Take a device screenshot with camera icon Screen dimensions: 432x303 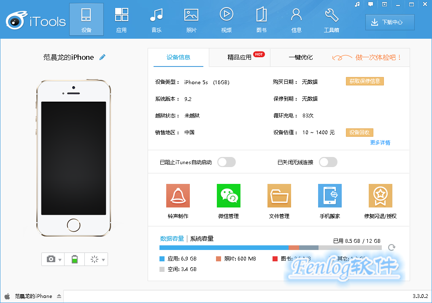[51, 259]
